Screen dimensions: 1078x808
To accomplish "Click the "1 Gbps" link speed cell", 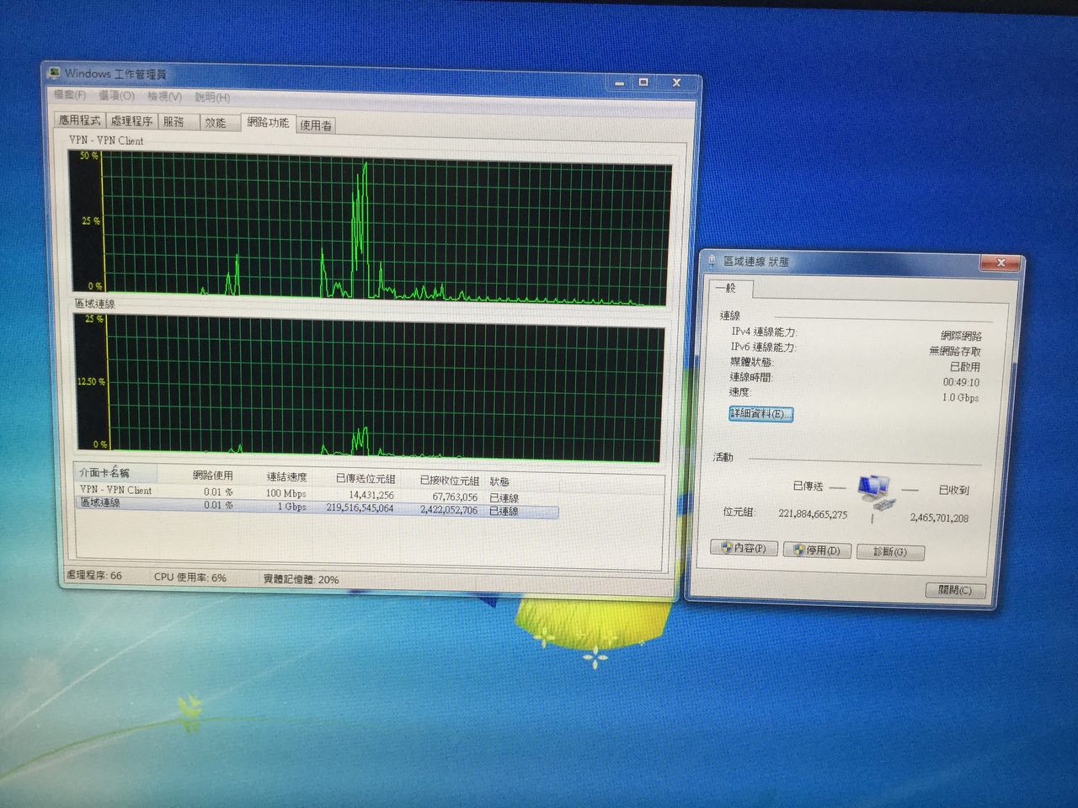I will (292, 507).
